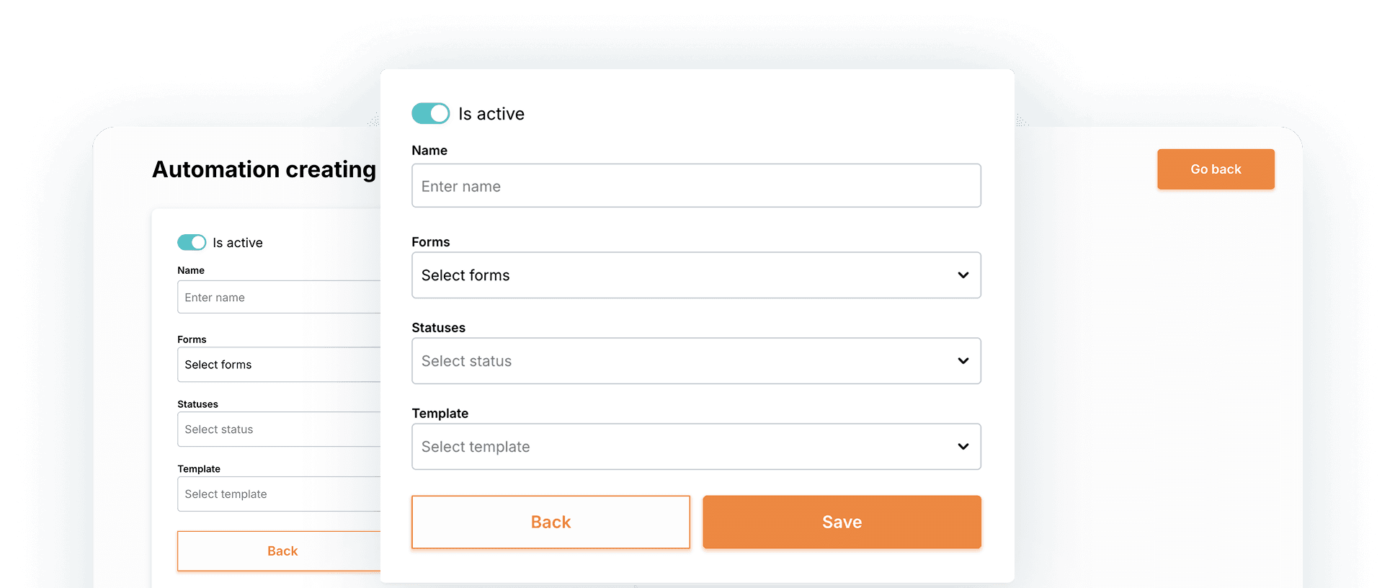Click the Forms label above the dropdown
The image size is (1395, 588).
(430, 241)
